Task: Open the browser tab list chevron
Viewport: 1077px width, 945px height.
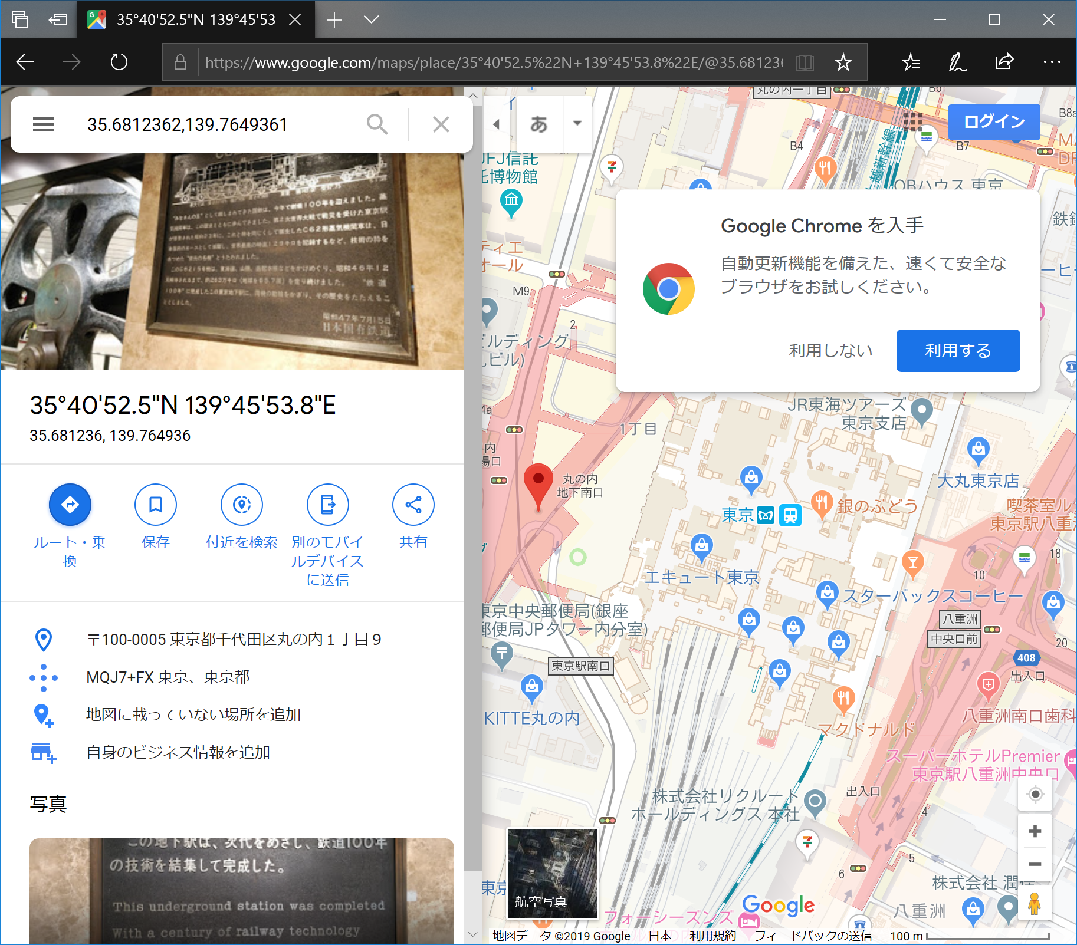Action: click(x=372, y=19)
